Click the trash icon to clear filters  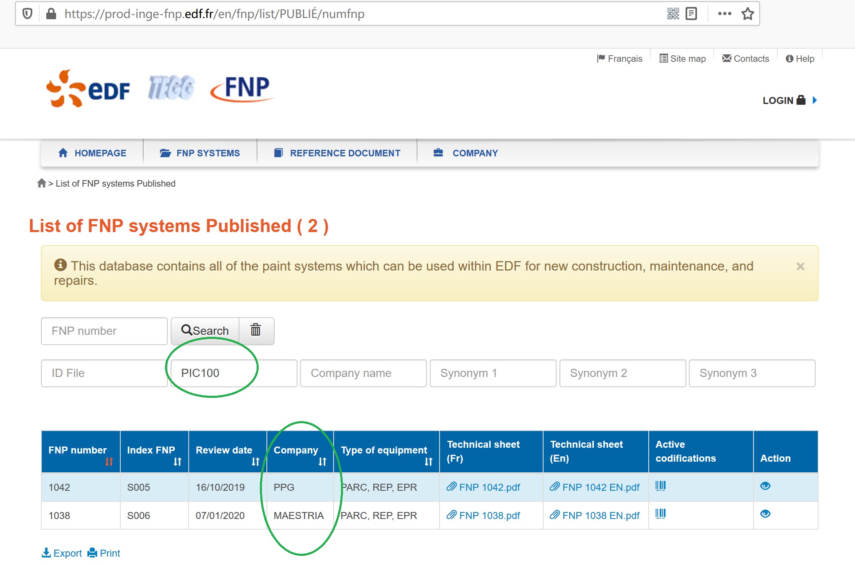(256, 330)
